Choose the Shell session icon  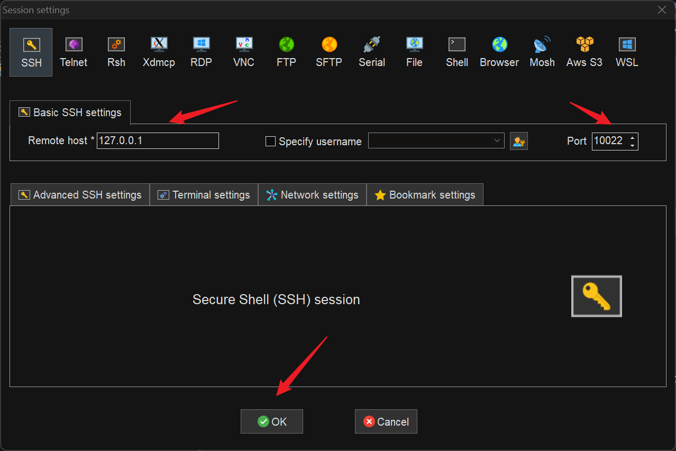click(457, 52)
